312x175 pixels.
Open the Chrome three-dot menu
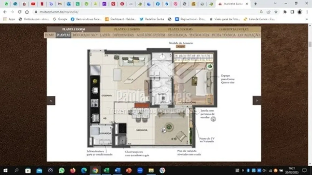coord(307,12)
